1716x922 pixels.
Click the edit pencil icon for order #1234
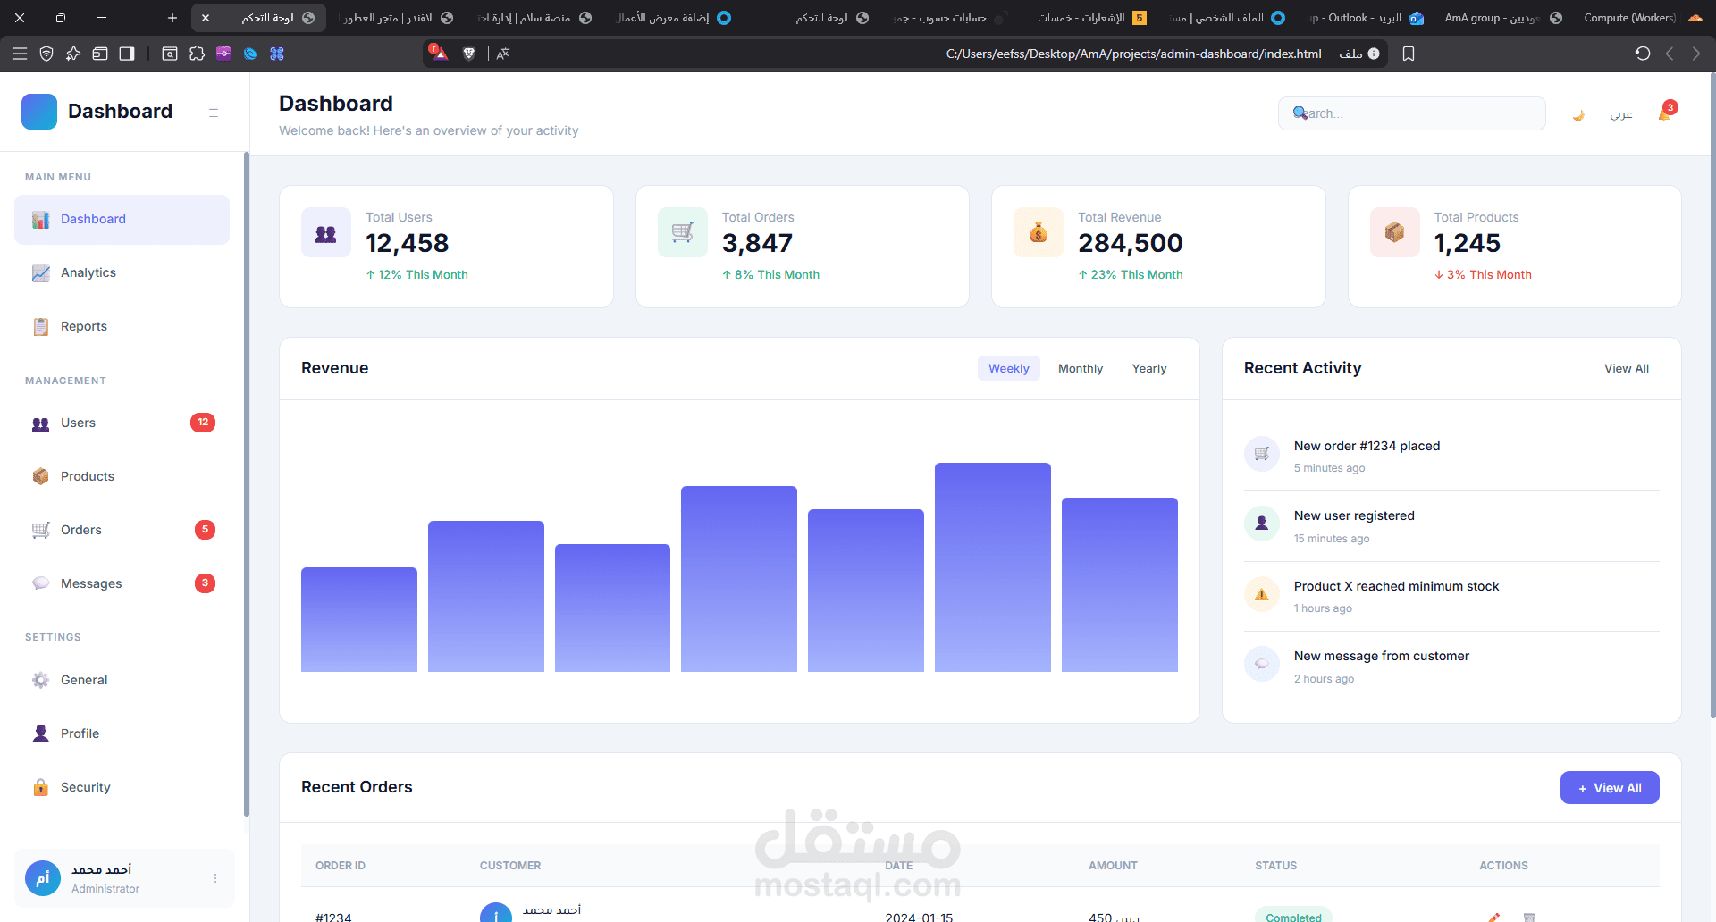1494,917
